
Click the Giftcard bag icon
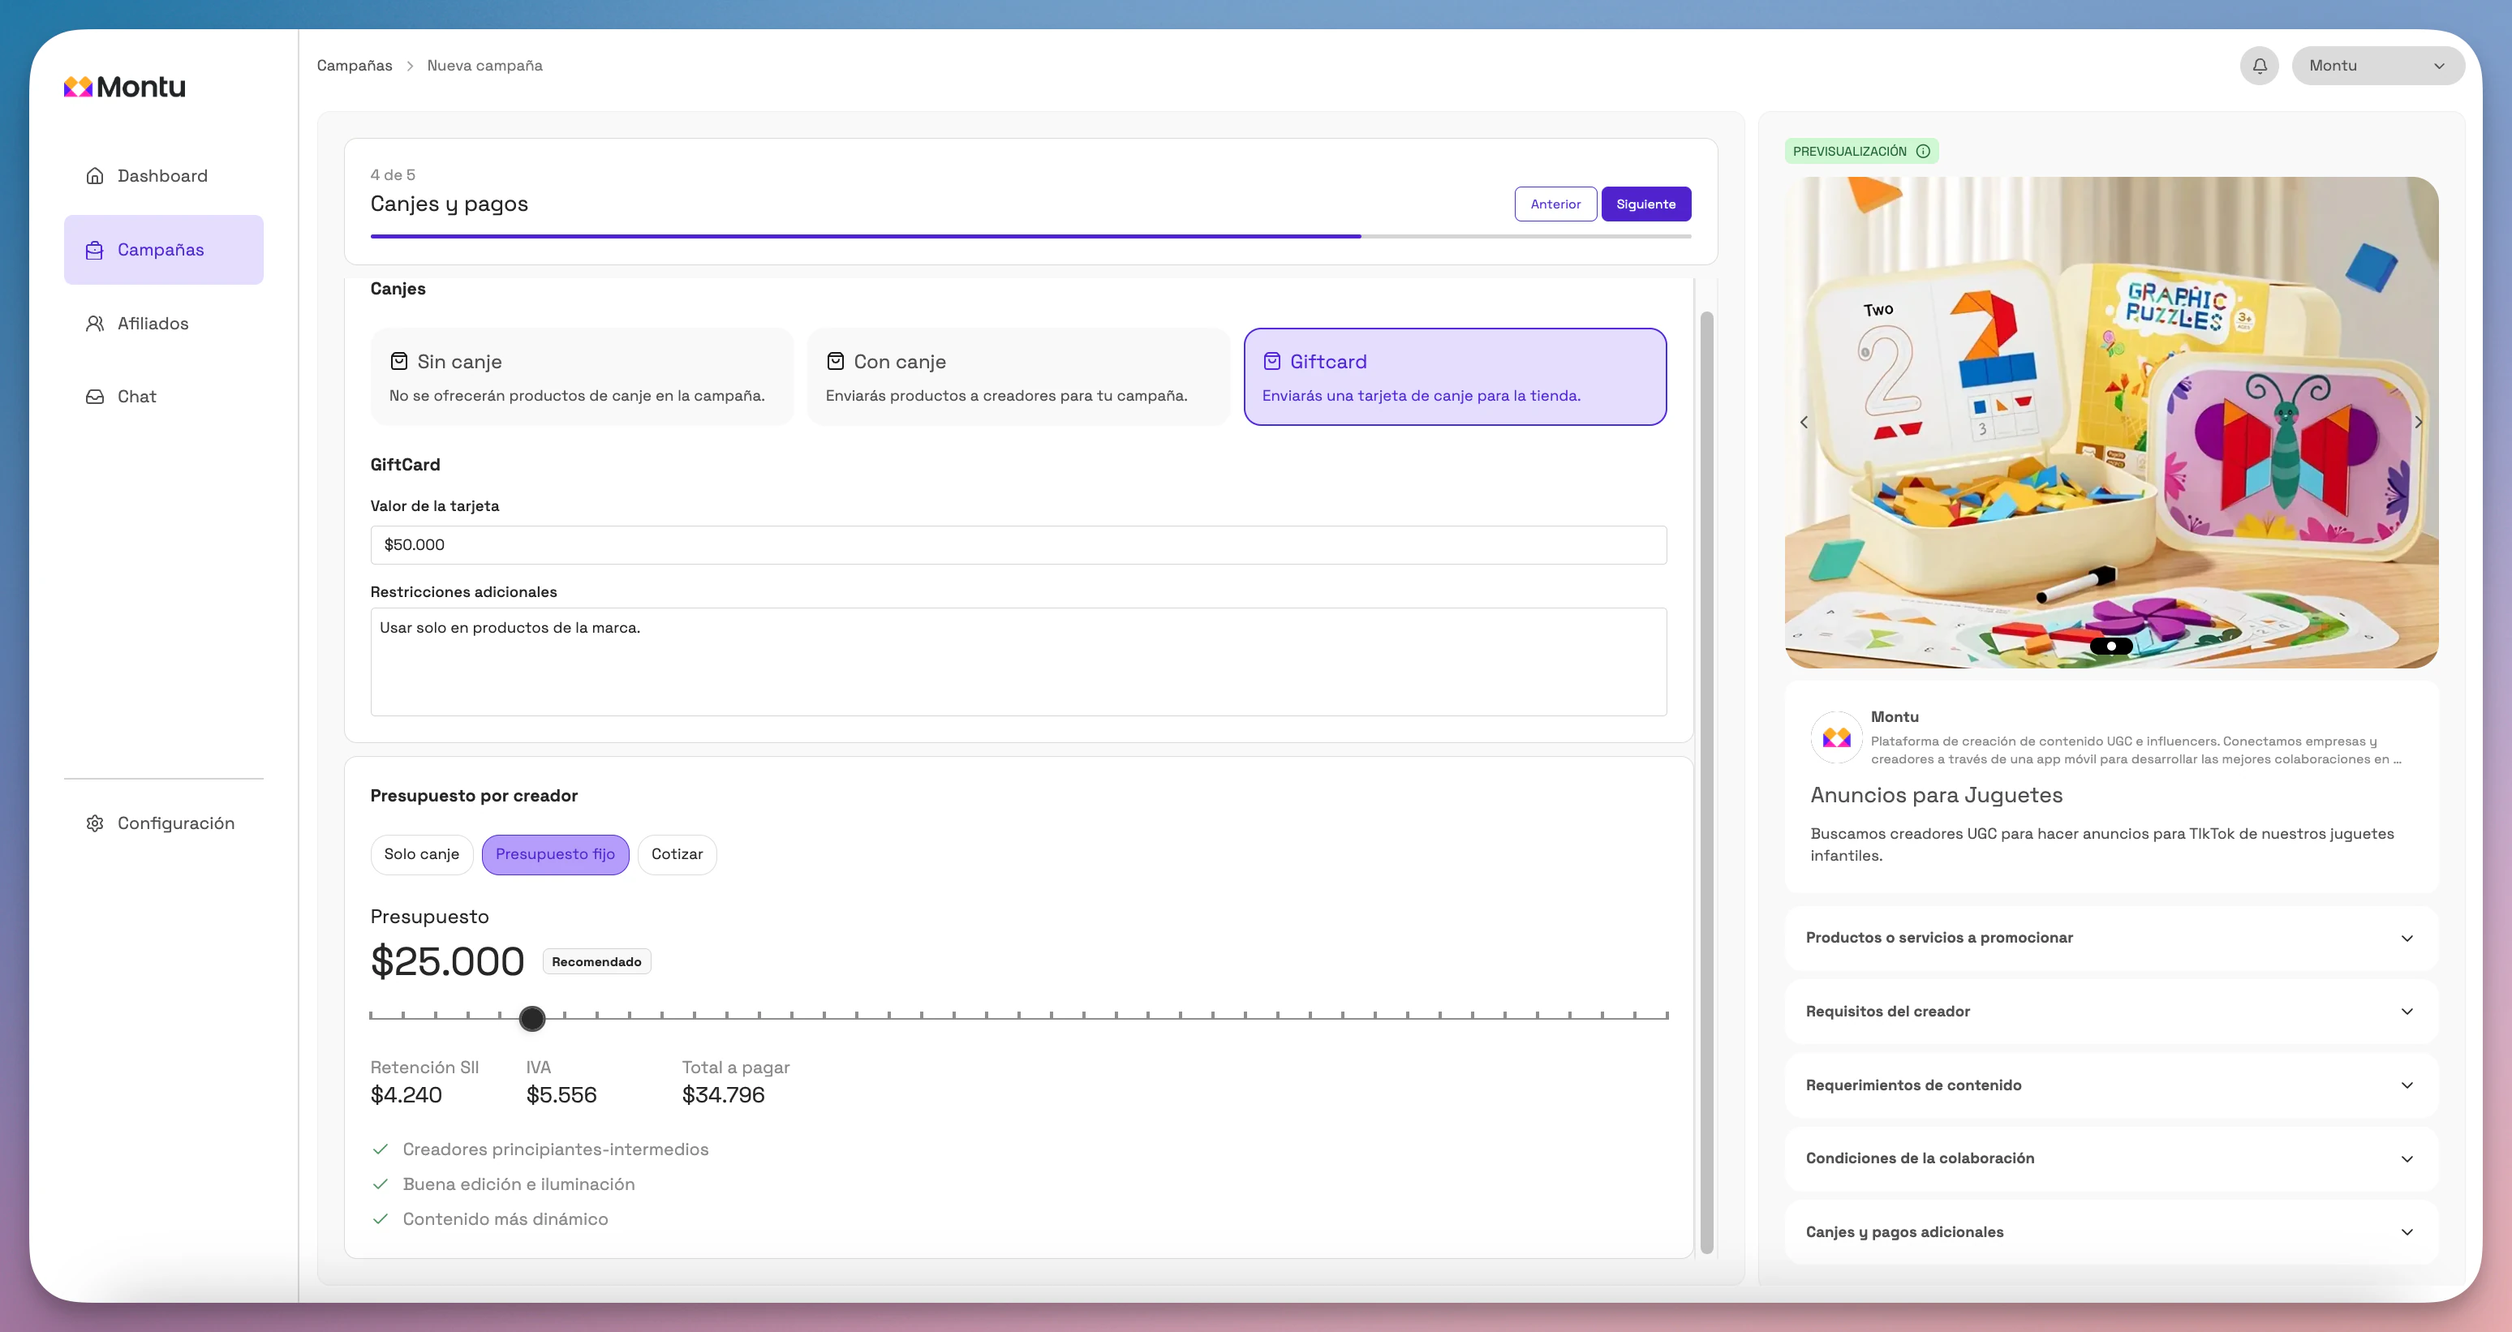point(1271,361)
